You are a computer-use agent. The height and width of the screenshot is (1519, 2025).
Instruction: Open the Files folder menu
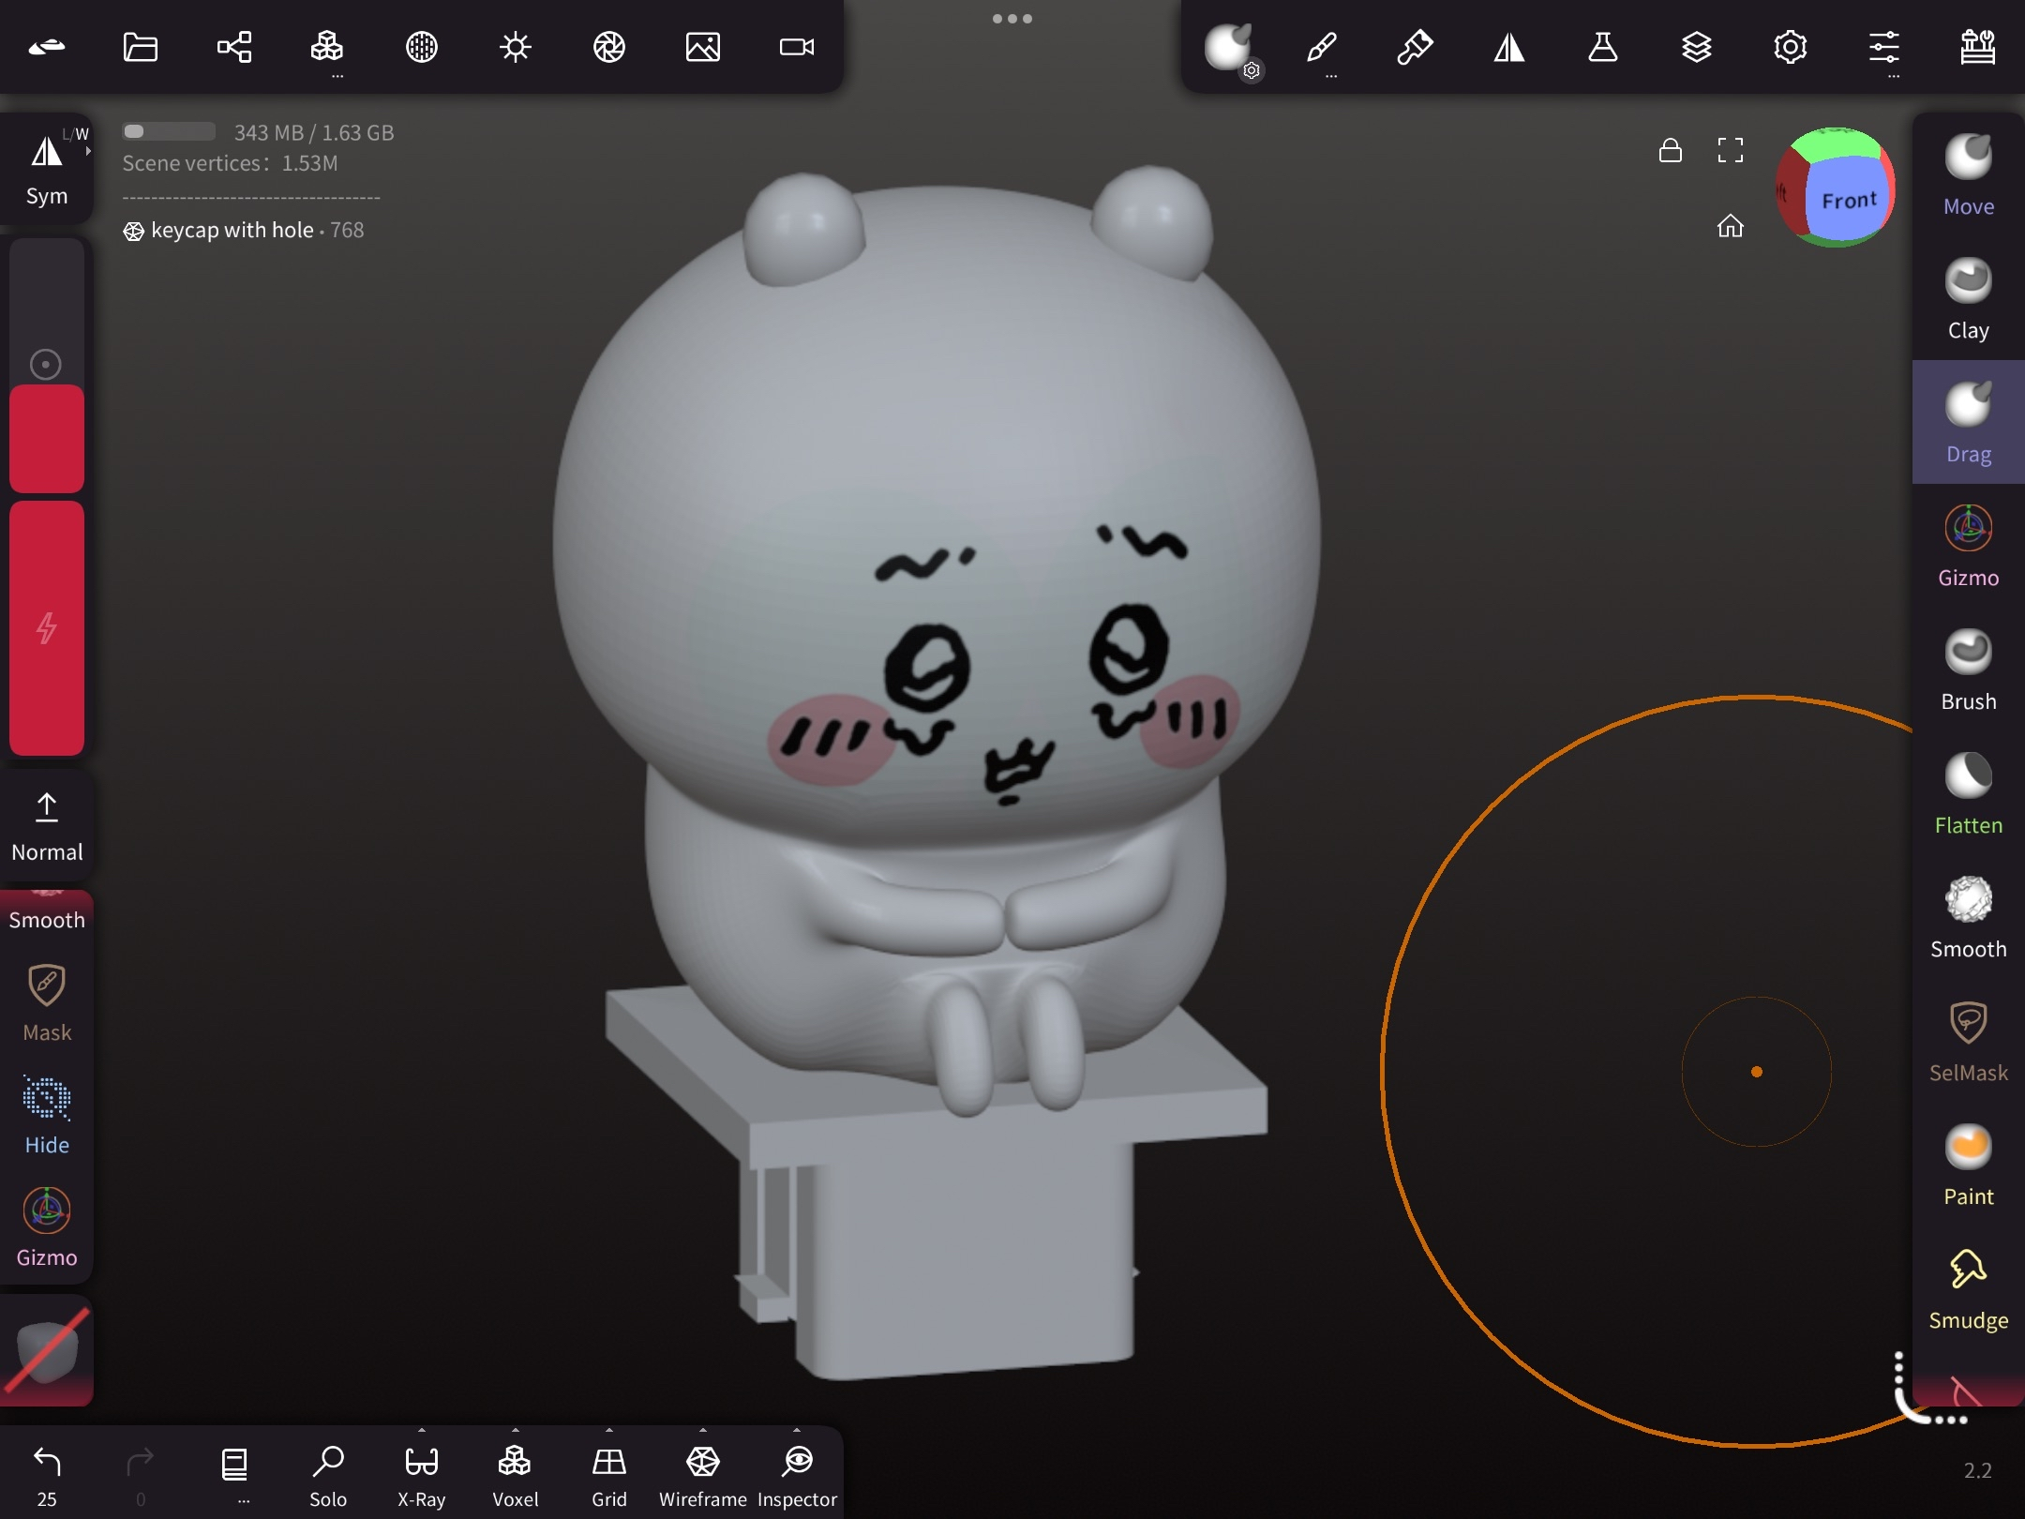click(141, 47)
